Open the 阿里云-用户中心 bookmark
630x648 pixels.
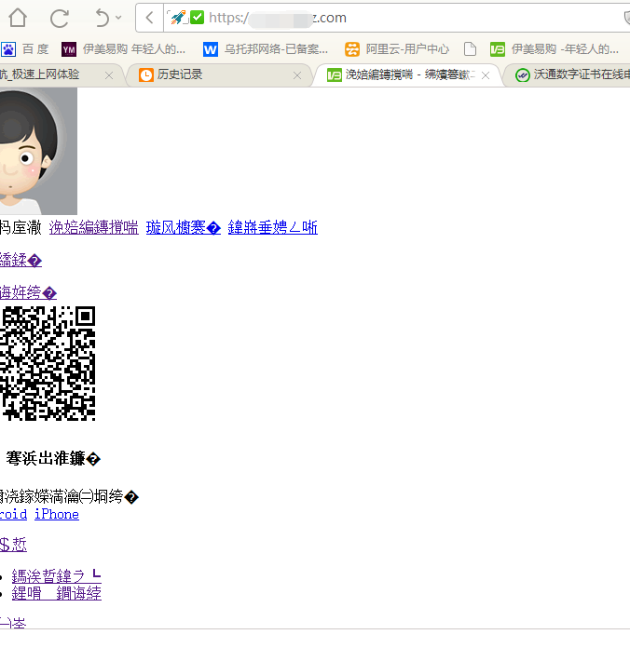[x=397, y=49]
